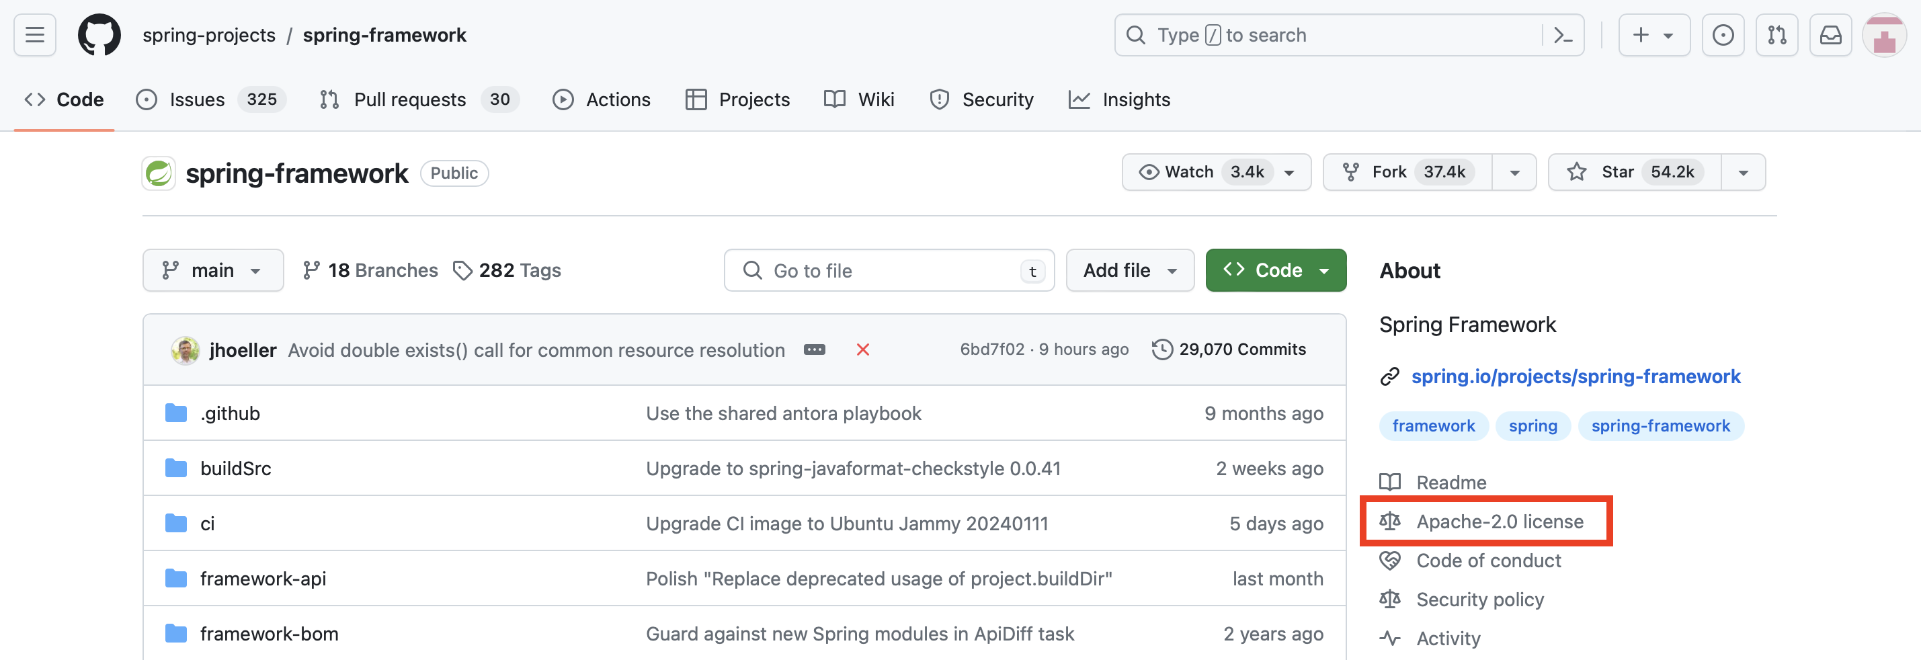Image resolution: width=1921 pixels, height=660 pixels.
Task: Open your pull requests icon in header
Action: (x=1776, y=35)
